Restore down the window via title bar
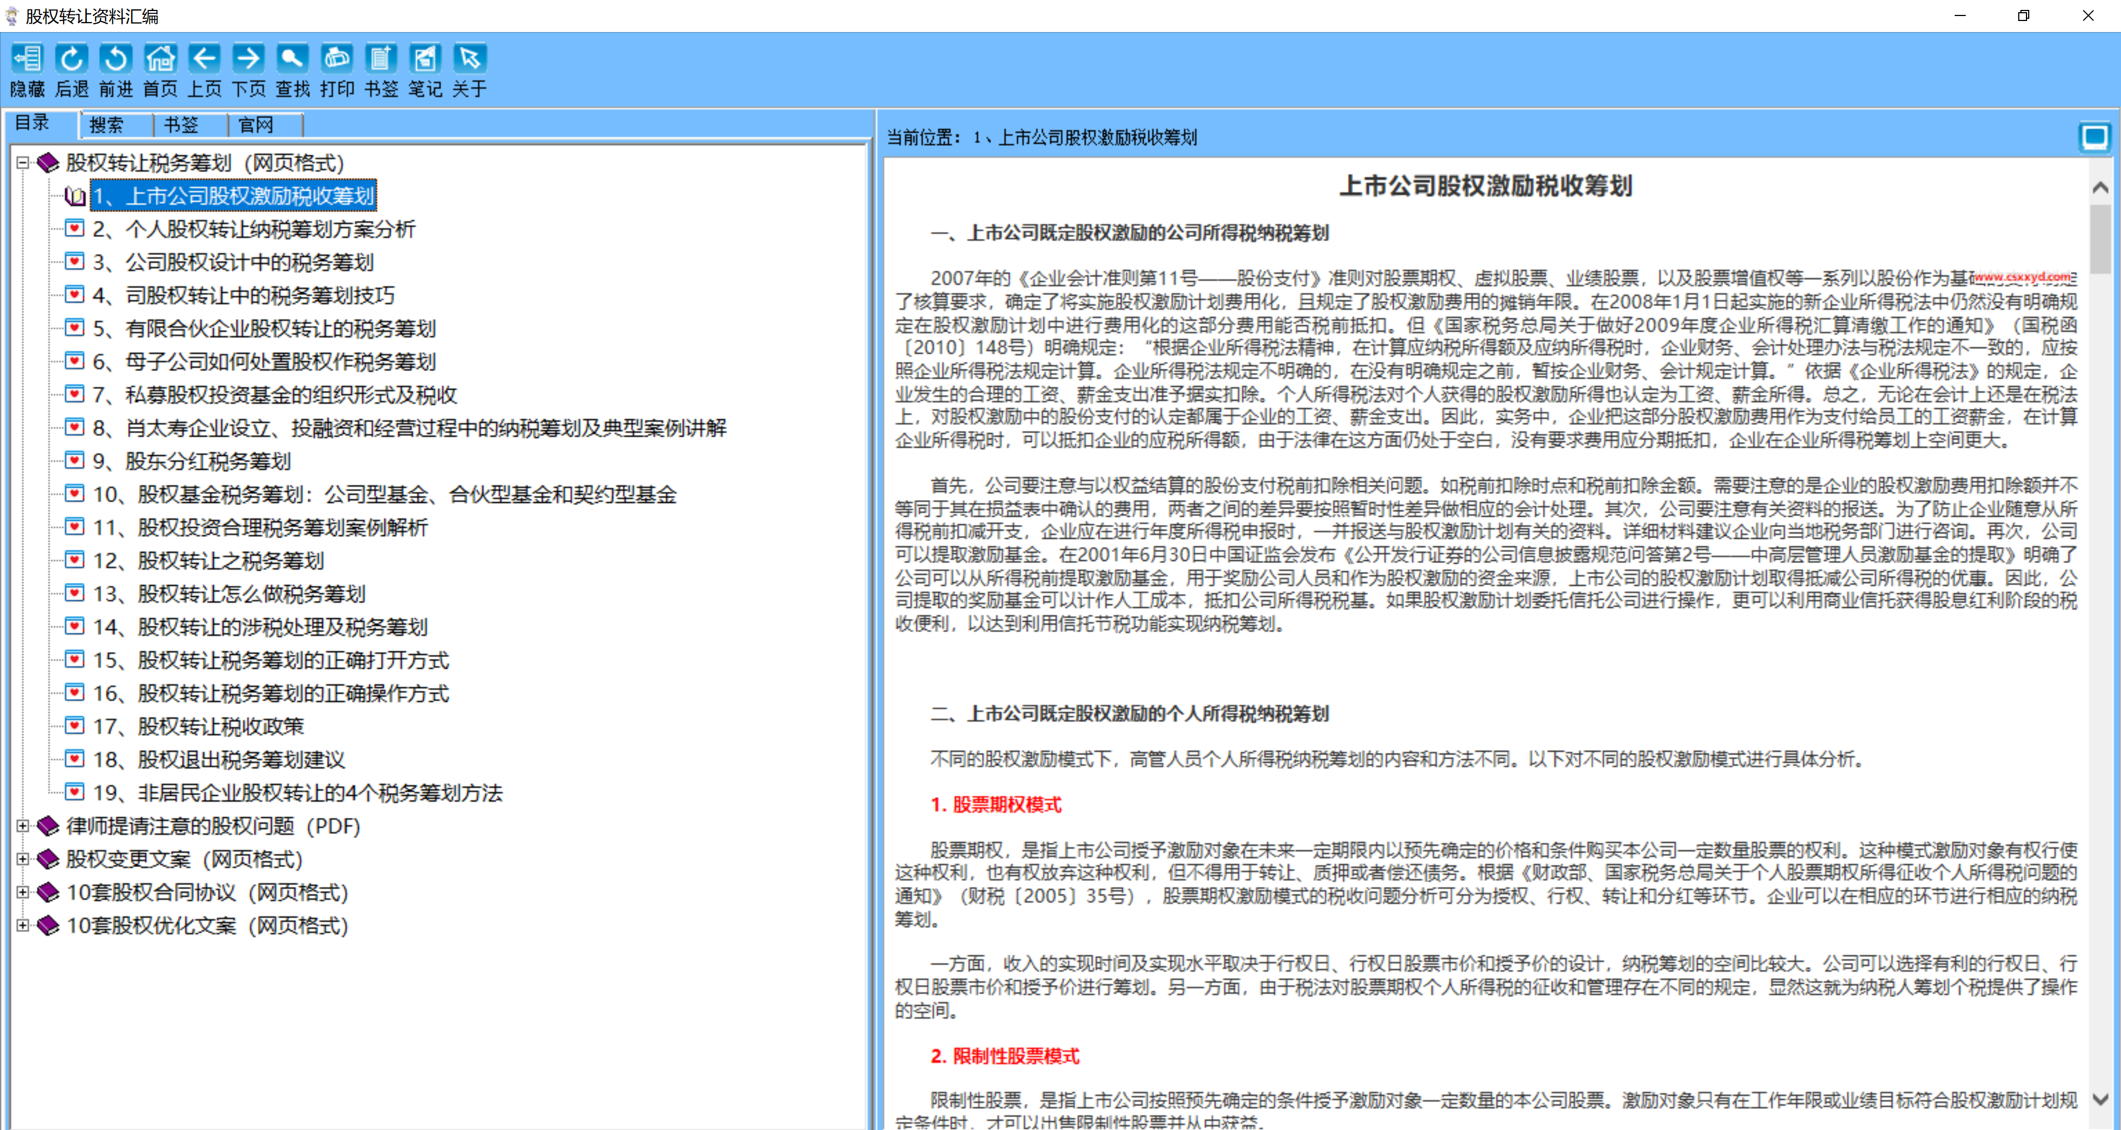The image size is (2121, 1130). (x=2023, y=15)
